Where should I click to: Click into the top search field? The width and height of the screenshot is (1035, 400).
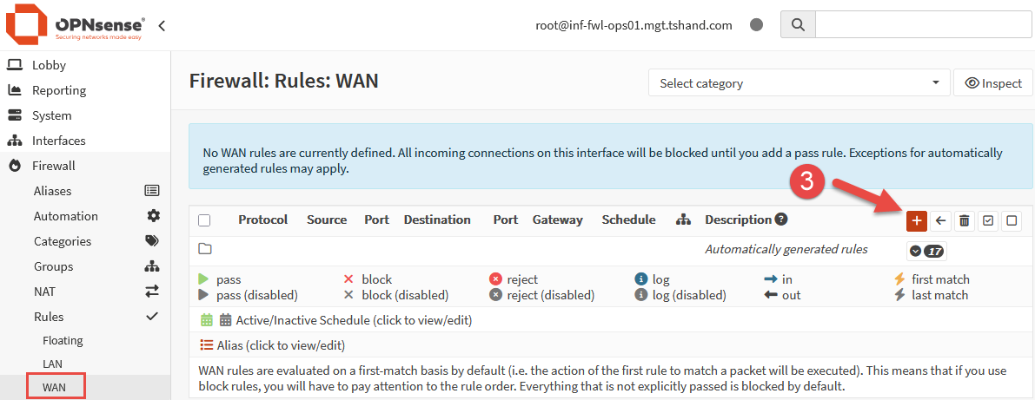point(923,25)
